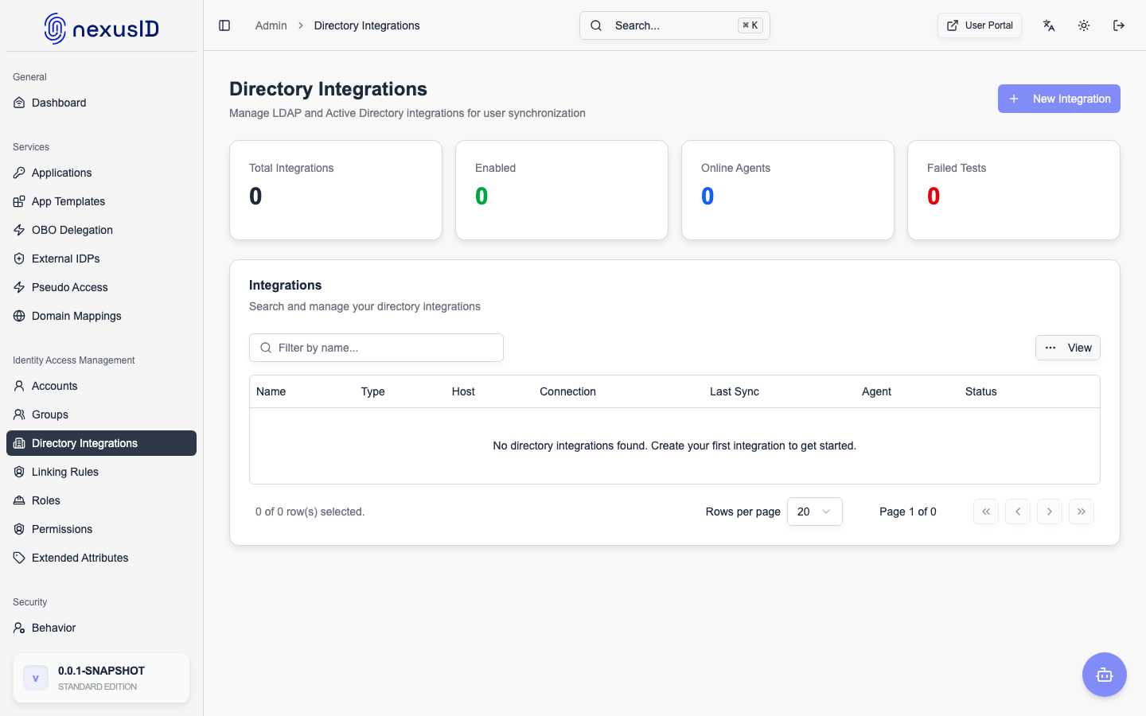Viewport: 1146px width, 716px height.
Task: Go to the previous page
Action: tap(1018, 512)
